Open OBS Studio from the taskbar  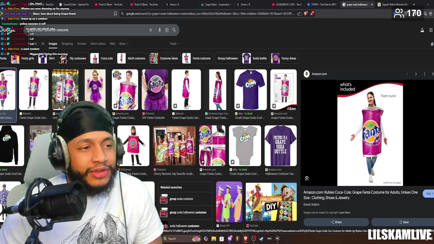click(x=253, y=239)
